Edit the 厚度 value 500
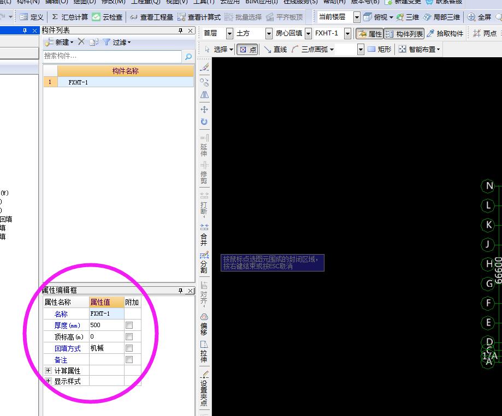The width and height of the screenshot is (502, 416). (x=107, y=325)
